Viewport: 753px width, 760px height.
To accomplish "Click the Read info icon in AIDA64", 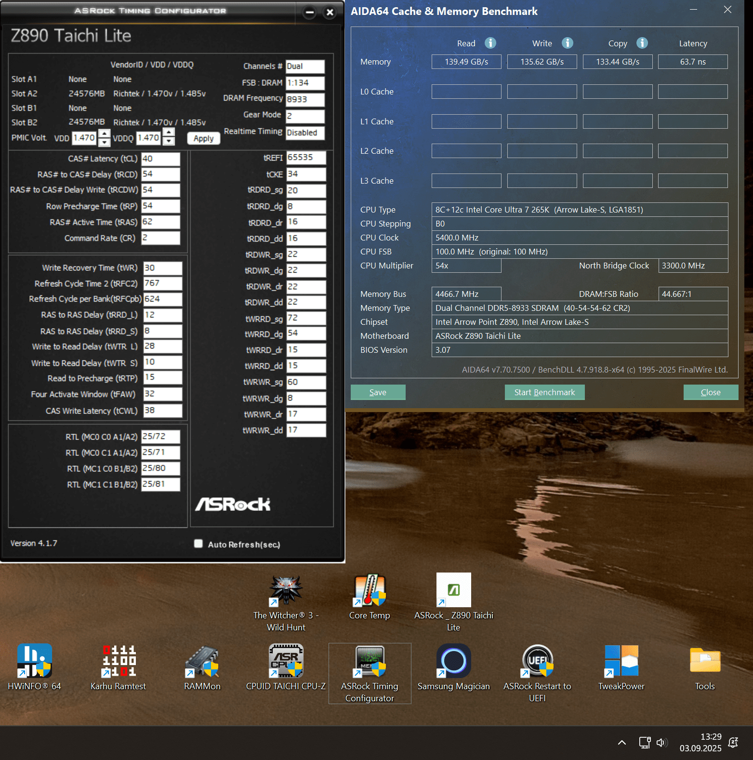I will (490, 43).
